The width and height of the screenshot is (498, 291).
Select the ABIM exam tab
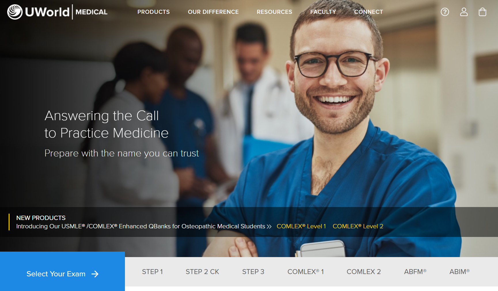pyautogui.click(x=459, y=272)
